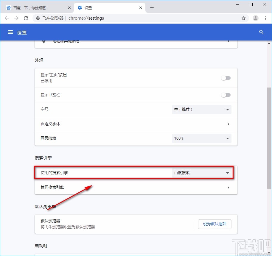This screenshot has width=272, height=256.
Task: Click the 设为默认选项 button
Action: (x=215, y=224)
